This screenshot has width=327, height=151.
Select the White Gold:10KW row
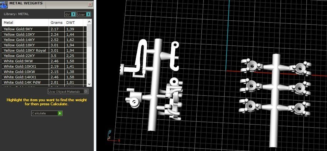coord(44,72)
